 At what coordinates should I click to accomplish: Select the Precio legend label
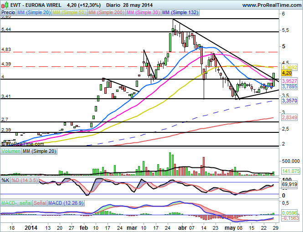click(8, 13)
